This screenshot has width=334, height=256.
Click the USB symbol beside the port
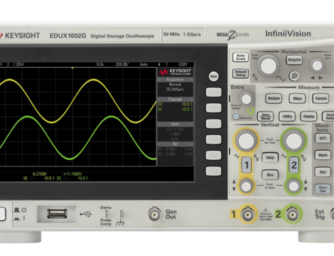[x=86, y=214]
